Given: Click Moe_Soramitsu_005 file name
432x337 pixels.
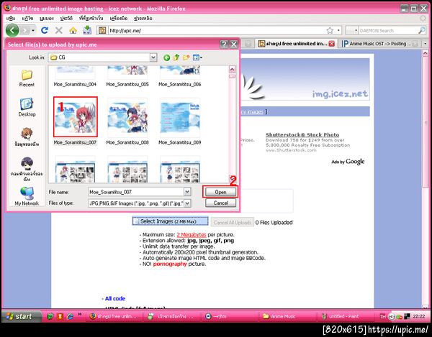Looking at the screenshot, I should point(127,84).
